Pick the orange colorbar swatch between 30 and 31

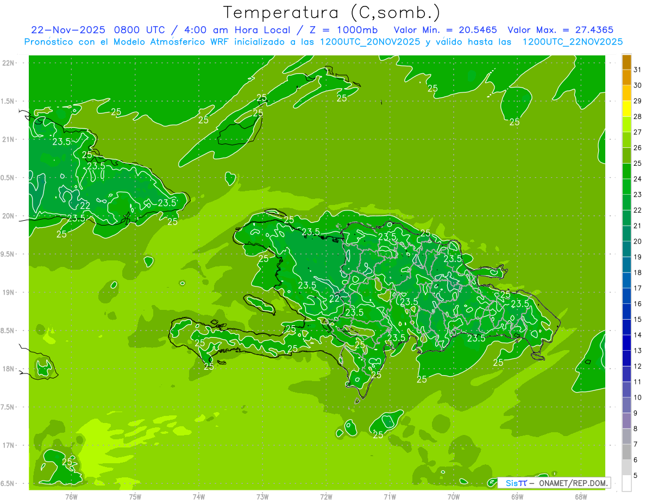(x=626, y=77)
